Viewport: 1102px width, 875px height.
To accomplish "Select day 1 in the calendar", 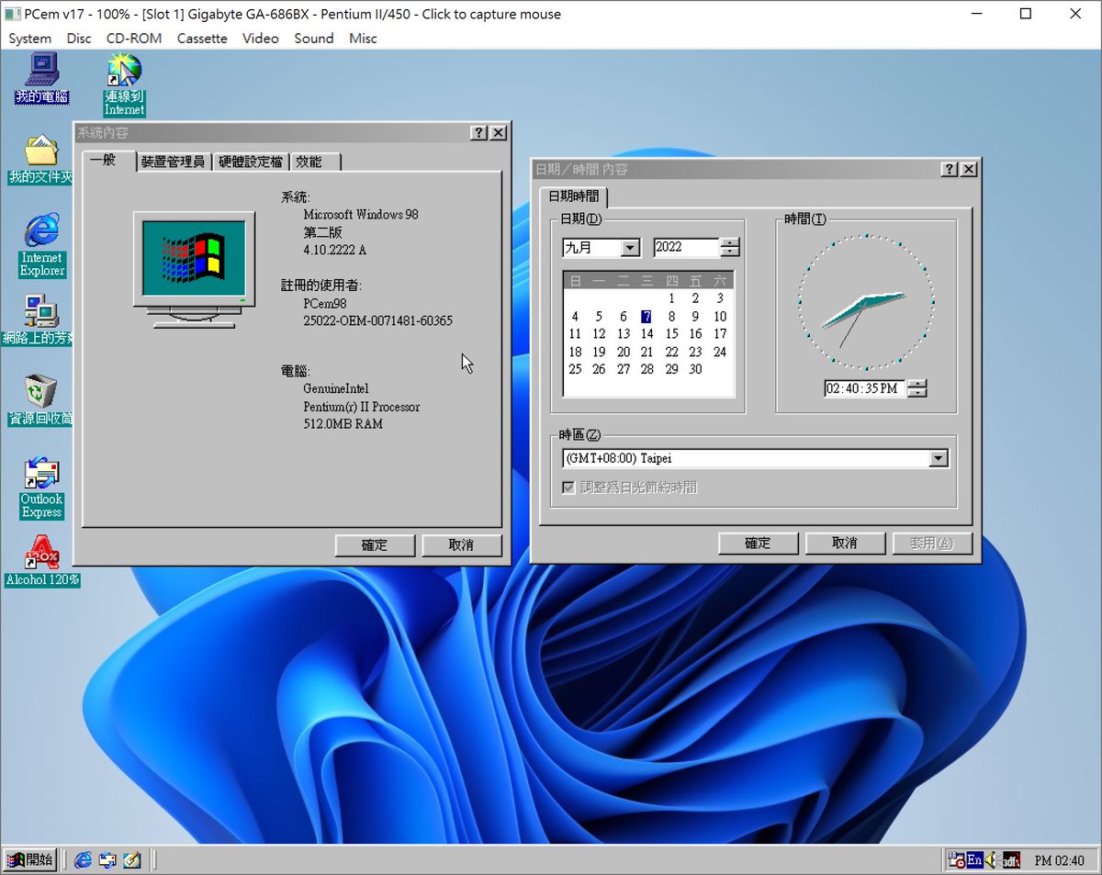I will pos(671,298).
